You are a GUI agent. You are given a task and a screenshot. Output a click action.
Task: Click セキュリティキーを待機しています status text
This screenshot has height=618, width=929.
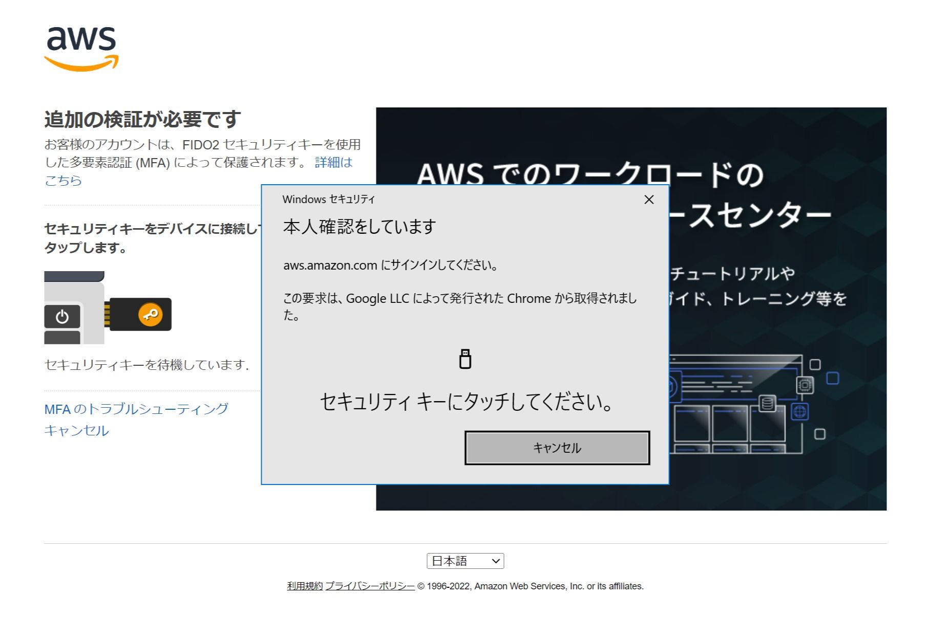point(147,364)
